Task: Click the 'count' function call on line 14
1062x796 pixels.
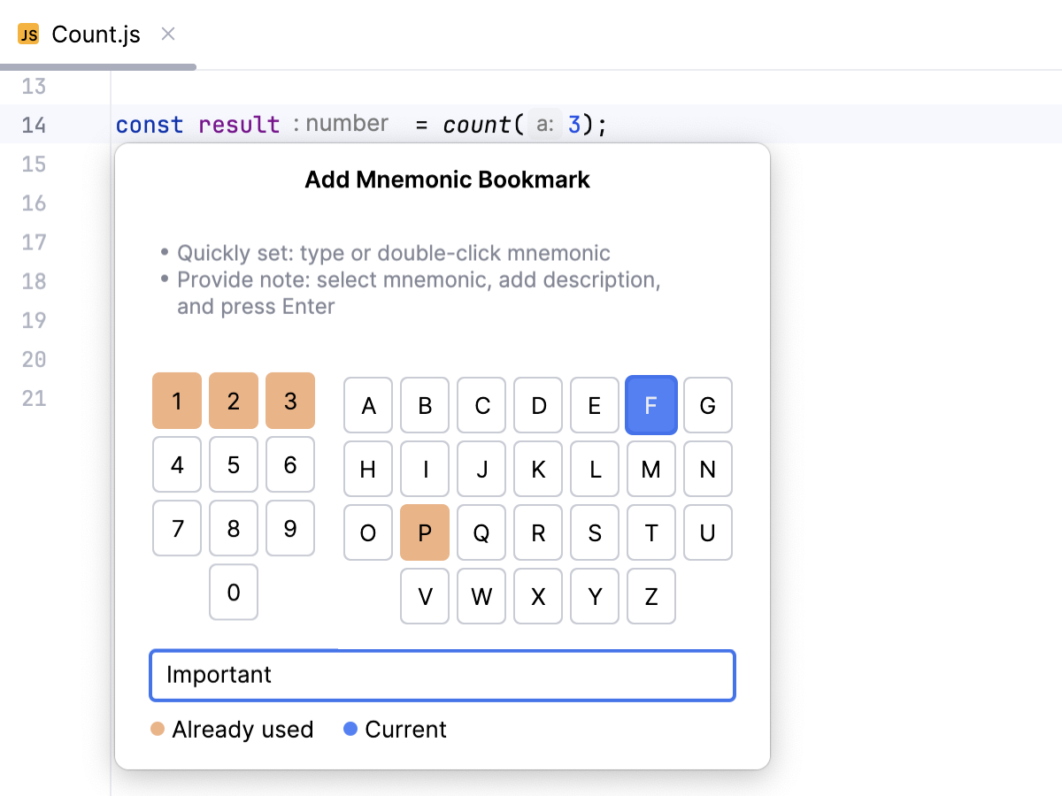Action: pos(475,125)
